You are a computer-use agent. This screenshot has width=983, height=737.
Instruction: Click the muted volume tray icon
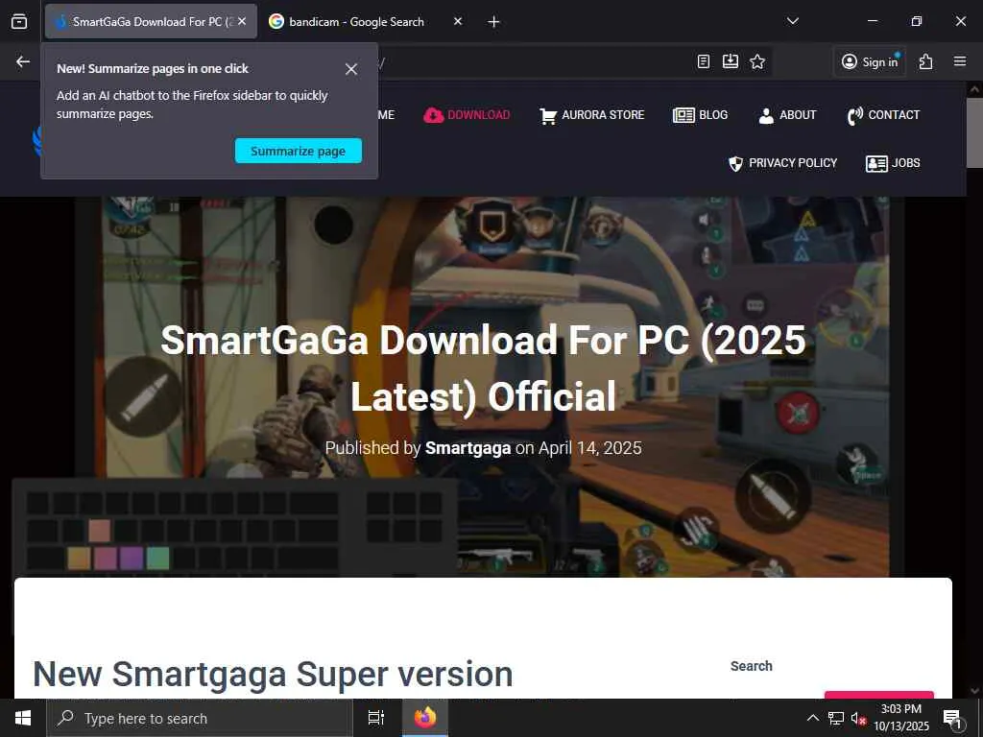[x=858, y=718]
